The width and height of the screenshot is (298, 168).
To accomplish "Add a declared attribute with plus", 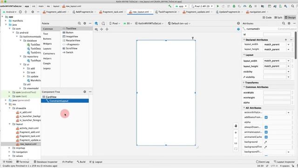I will [x=286, y=40].
